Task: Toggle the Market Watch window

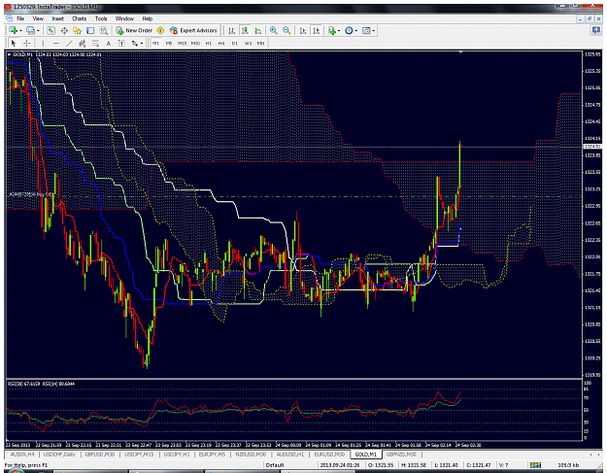Action: (51, 30)
